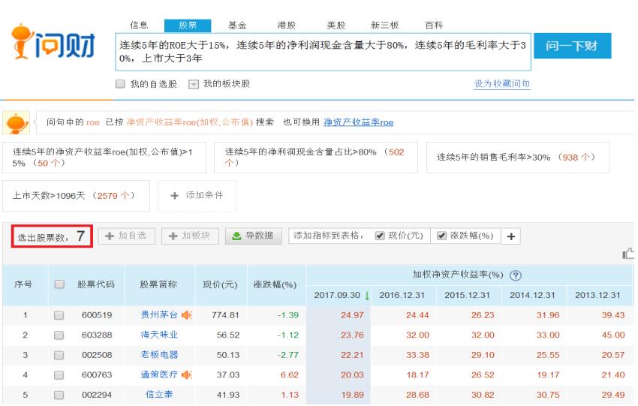The width and height of the screenshot is (638, 406).
Task: Open the 我的板块股 dropdown
Action: pos(193,84)
